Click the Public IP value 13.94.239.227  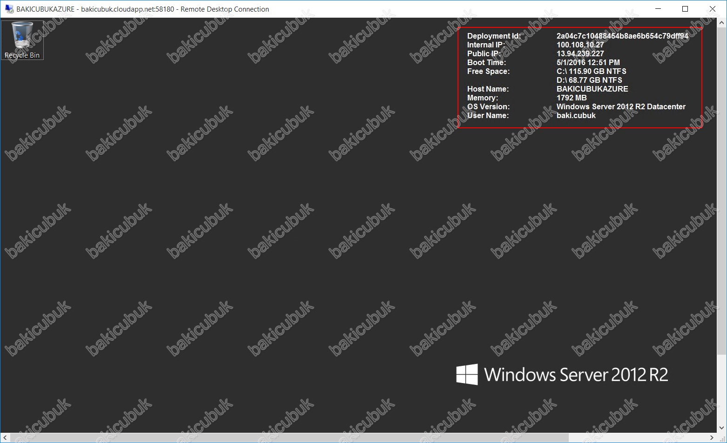(580, 53)
